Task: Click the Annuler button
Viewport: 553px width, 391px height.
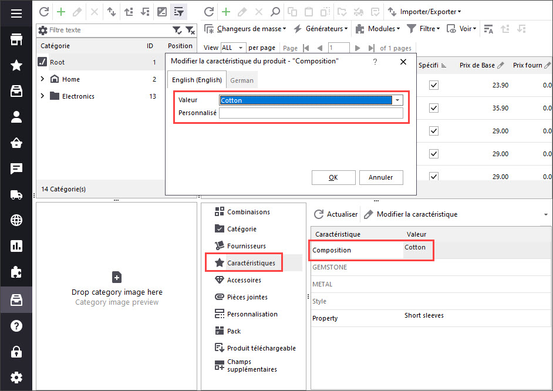Action: point(381,177)
